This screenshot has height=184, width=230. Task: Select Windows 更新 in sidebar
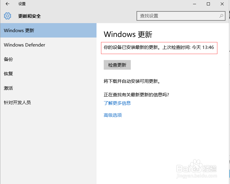click(48, 30)
